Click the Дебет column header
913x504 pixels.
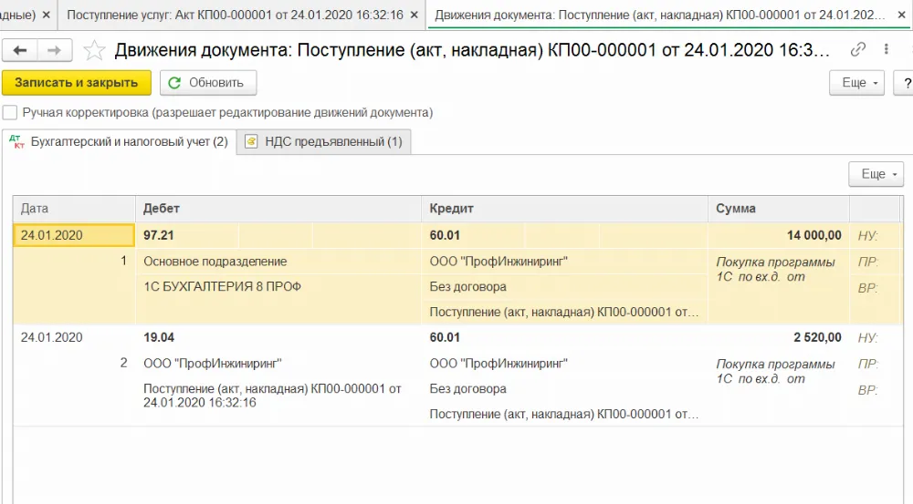(x=278, y=209)
